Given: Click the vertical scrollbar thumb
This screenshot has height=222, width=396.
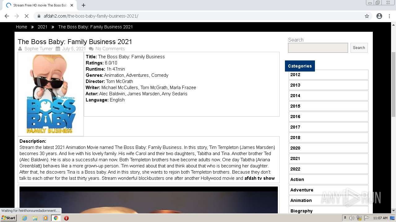Looking at the screenshot, I should coord(394,84).
